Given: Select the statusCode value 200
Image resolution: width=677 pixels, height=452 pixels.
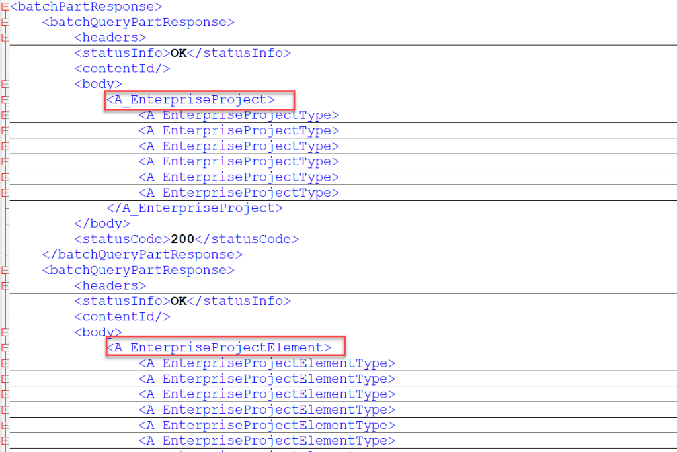Looking at the screenshot, I should pos(182,239).
